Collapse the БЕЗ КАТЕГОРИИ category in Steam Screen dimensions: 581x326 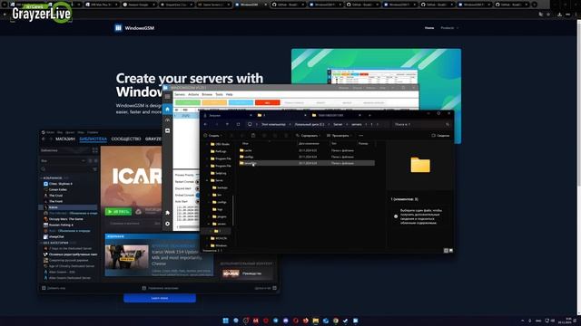point(41,243)
